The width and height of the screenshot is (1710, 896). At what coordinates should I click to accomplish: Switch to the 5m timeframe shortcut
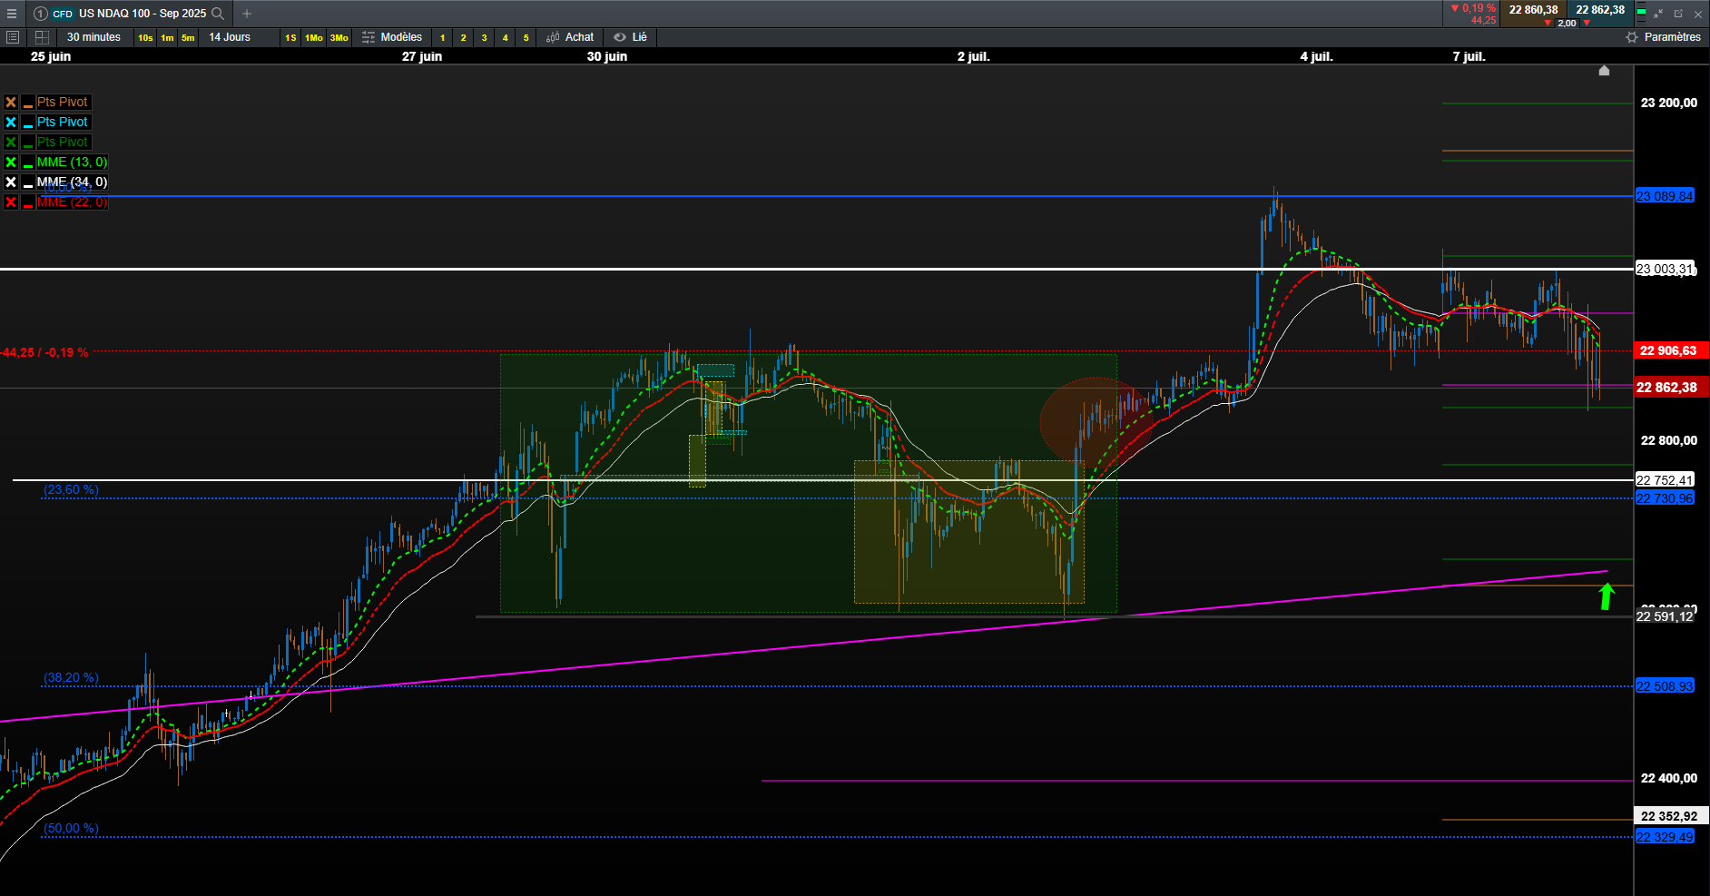(x=188, y=37)
